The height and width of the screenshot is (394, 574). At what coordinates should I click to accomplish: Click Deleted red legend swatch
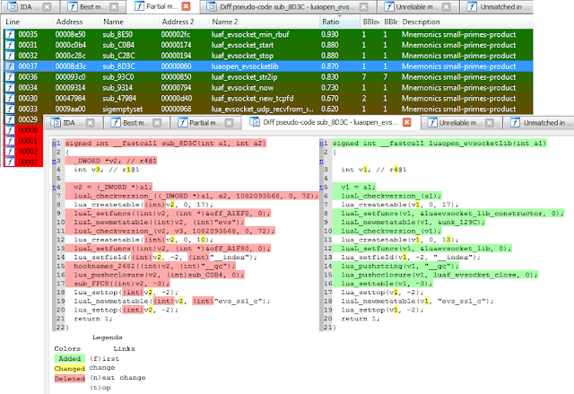tap(70, 379)
